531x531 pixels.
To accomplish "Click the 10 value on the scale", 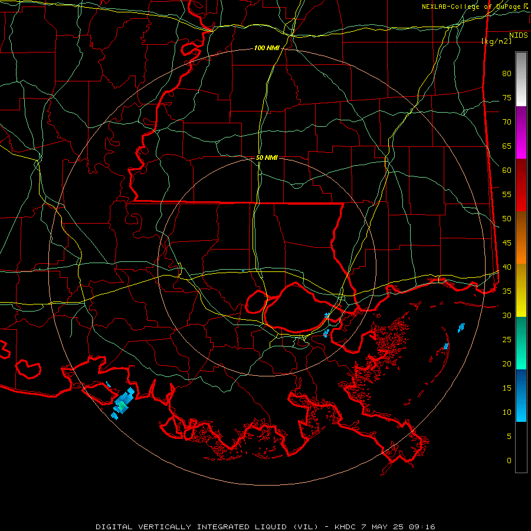I will pyautogui.click(x=507, y=412).
